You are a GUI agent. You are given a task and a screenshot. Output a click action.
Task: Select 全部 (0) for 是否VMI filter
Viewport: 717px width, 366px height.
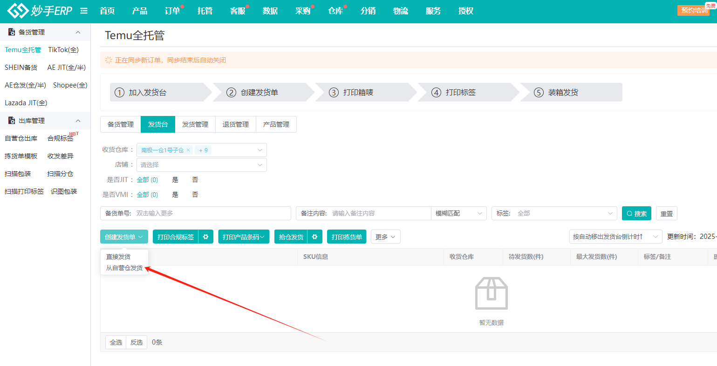147,195
